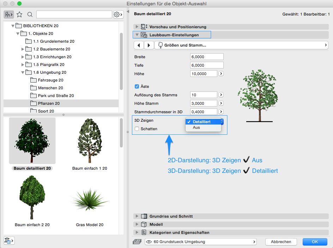333x248 pixels.
Task: Go to previous settings page arrow
Action: pos(139,45)
